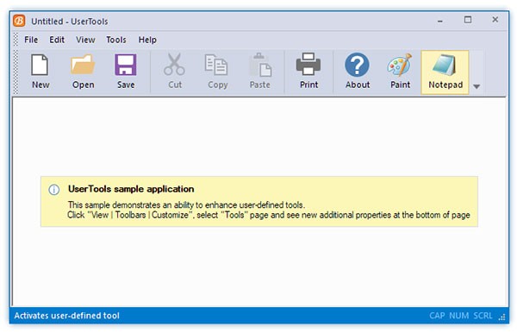517x333 pixels.
Task: Click the info icon in the yellow banner
Action: pyautogui.click(x=54, y=190)
